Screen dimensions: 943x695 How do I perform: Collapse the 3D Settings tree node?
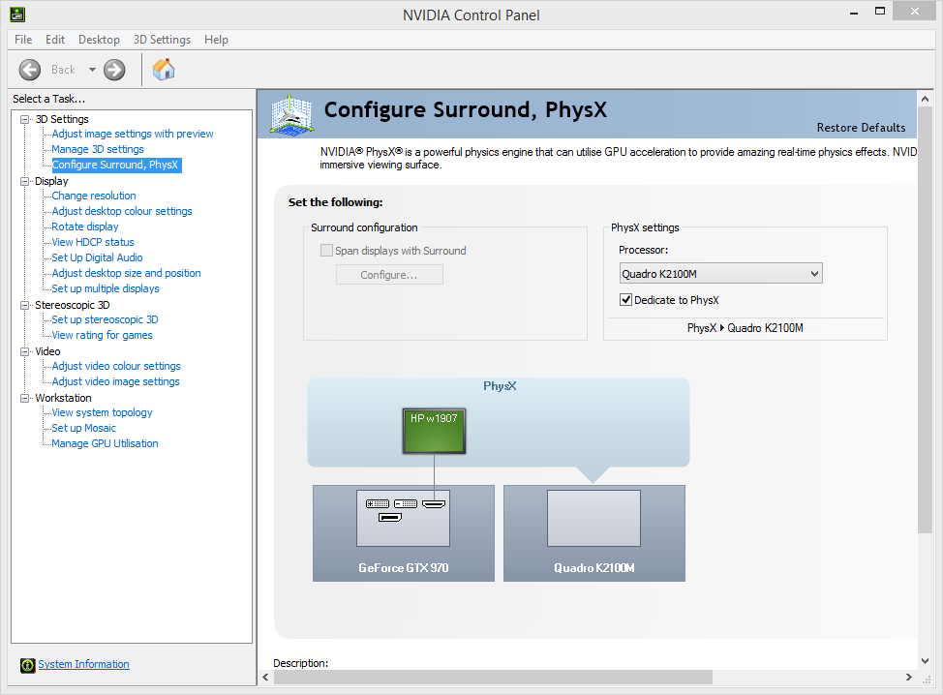click(24, 119)
